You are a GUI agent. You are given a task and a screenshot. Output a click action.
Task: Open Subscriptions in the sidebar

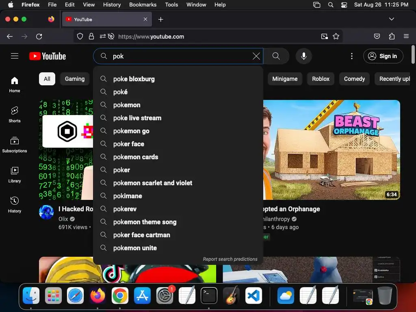pos(15,145)
